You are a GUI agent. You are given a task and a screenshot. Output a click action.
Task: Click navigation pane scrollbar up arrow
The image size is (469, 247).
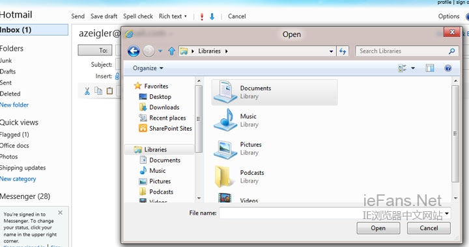click(199, 81)
